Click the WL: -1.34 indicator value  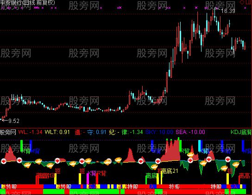[x=31, y=132]
